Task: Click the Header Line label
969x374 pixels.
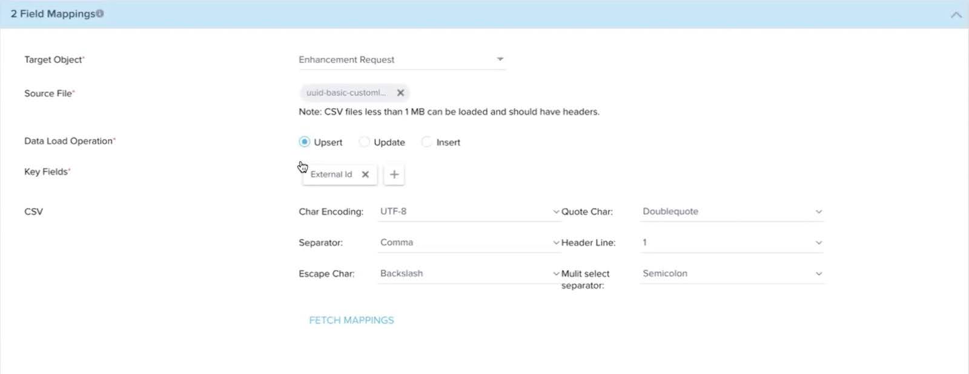Action: (x=588, y=243)
